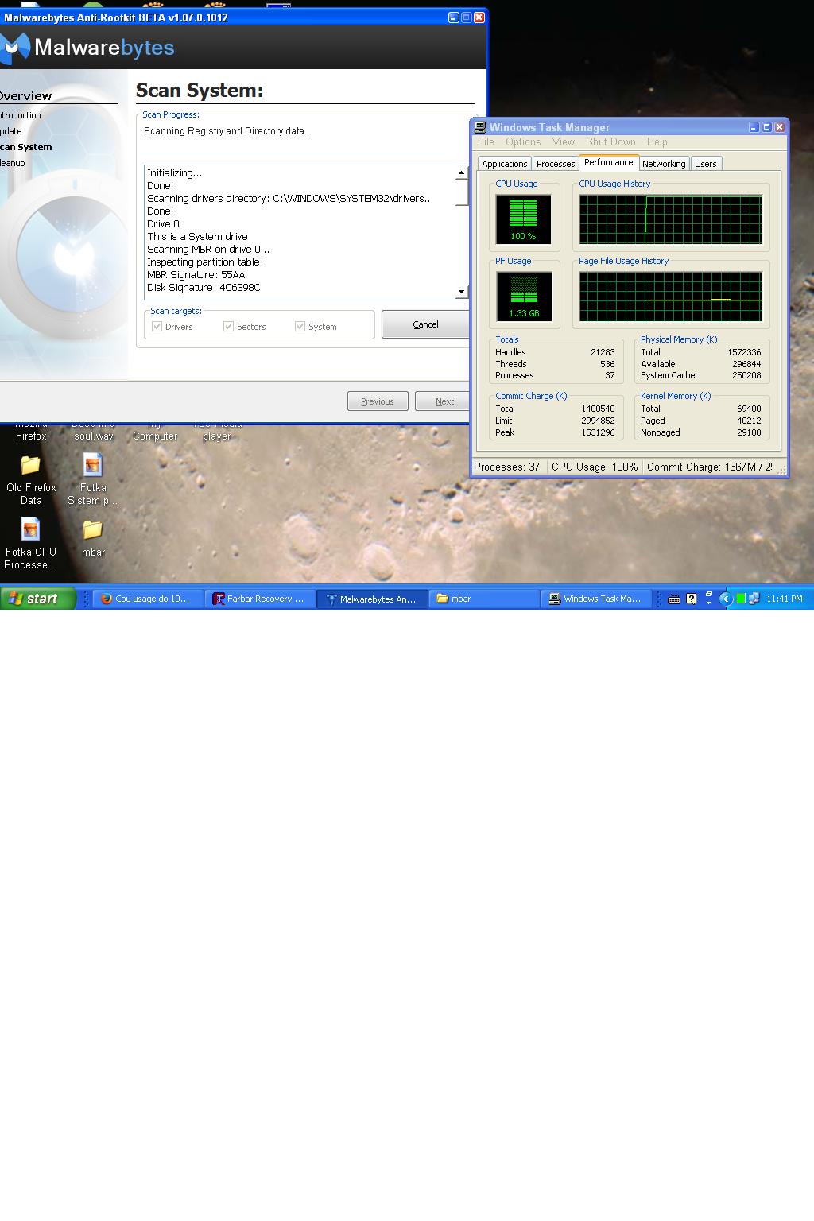The image size is (814, 1221).
Task: Switch to the Networking tab
Action: tap(664, 164)
